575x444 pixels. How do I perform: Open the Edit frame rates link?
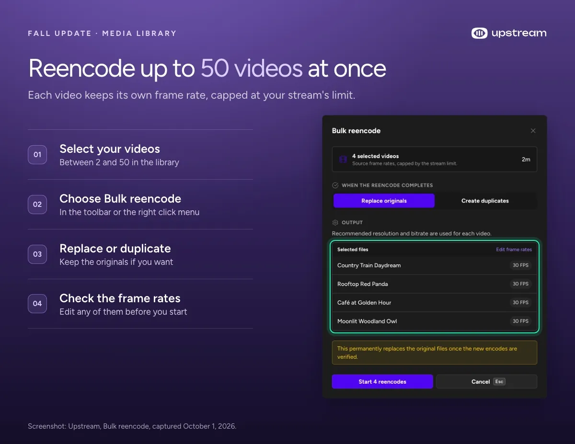click(x=514, y=250)
